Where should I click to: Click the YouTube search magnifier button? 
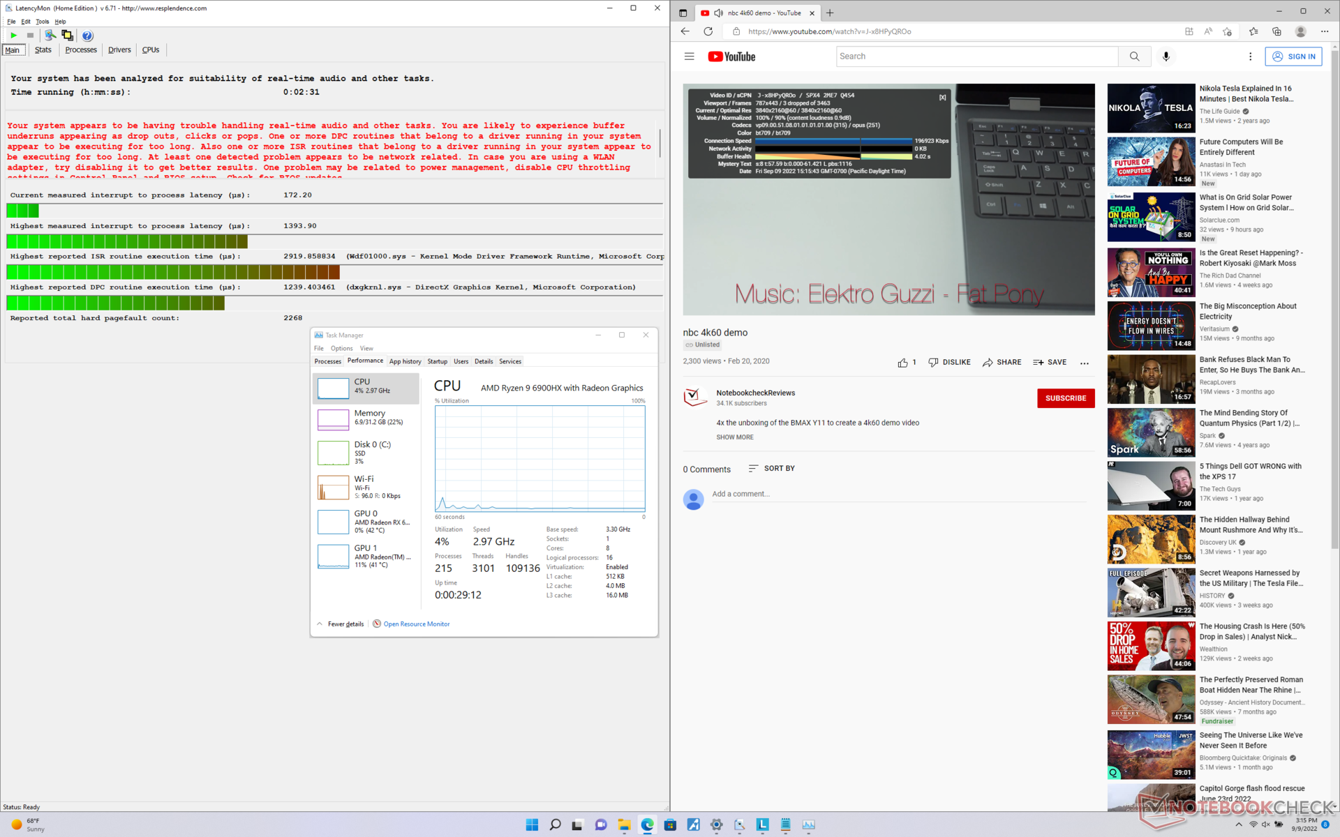pyautogui.click(x=1134, y=56)
